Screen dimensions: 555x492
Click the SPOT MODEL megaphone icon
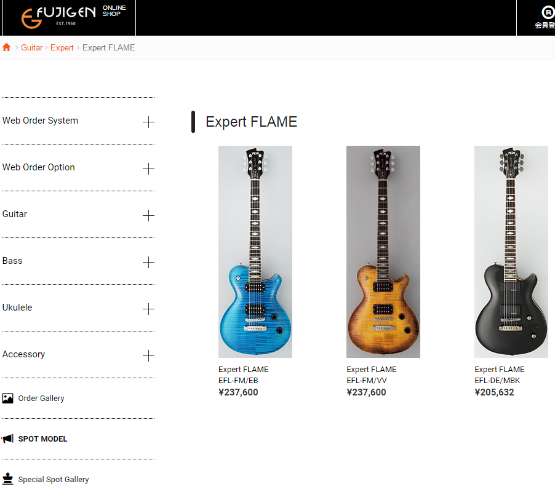point(7,439)
